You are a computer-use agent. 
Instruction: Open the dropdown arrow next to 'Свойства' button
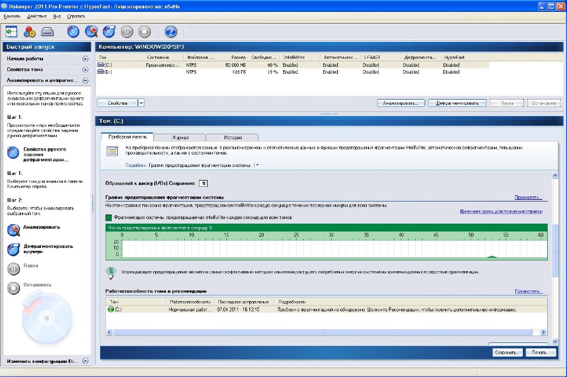[x=141, y=103]
